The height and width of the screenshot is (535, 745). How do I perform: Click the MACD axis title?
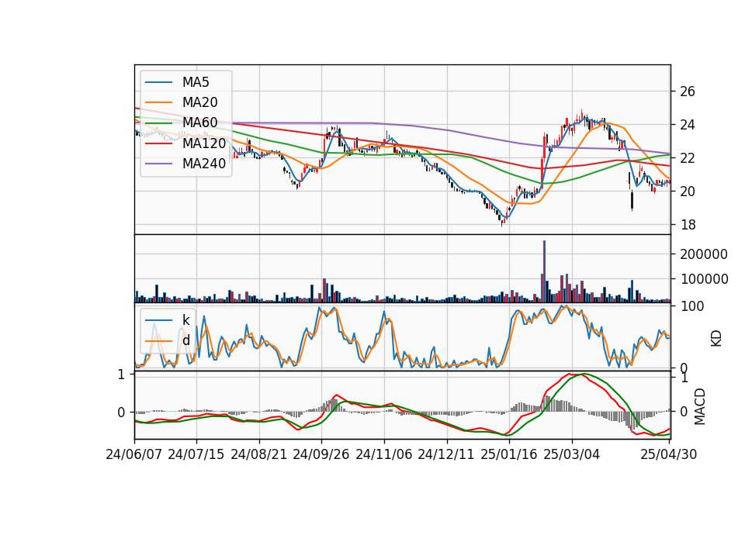[700, 406]
